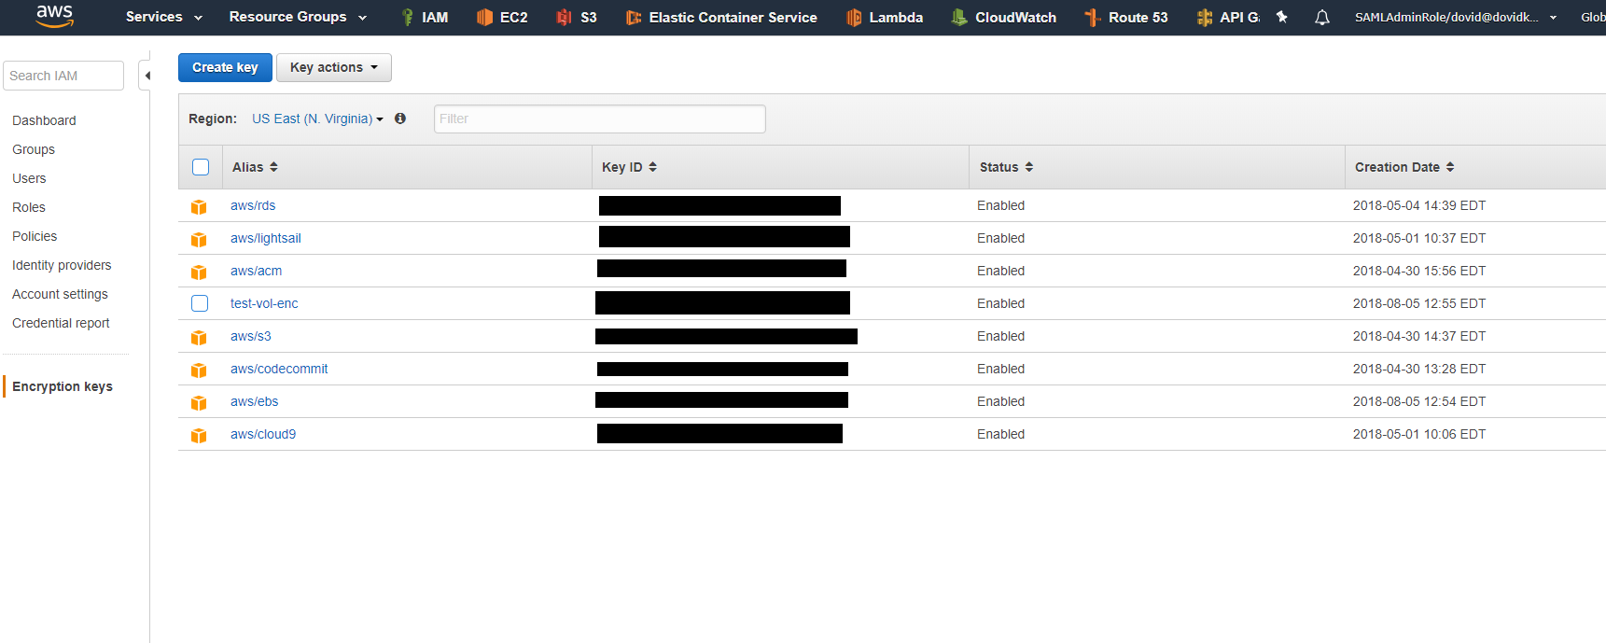1606x643 pixels.
Task: Go to Dashboard in IAM sidebar
Action: pyautogui.click(x=44, y=120)
